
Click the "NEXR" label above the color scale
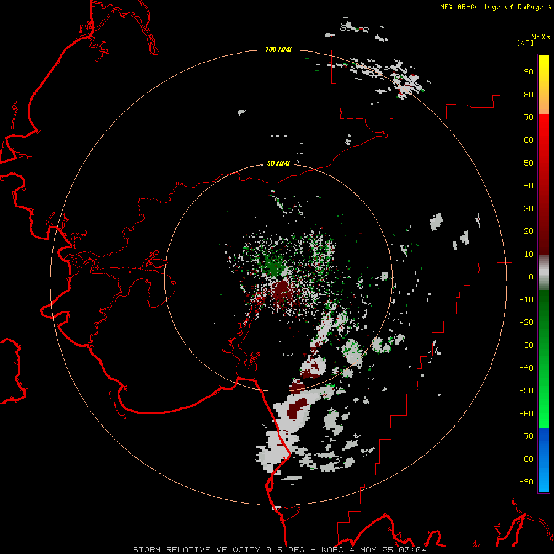click(x=540, y=37)
